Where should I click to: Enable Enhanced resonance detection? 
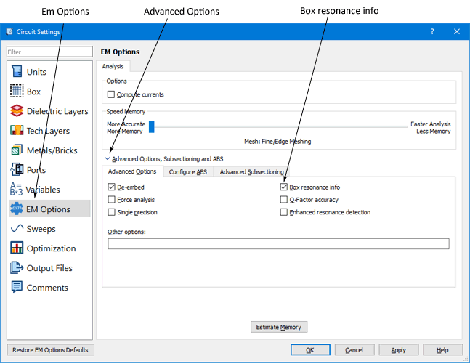point(284,212)
